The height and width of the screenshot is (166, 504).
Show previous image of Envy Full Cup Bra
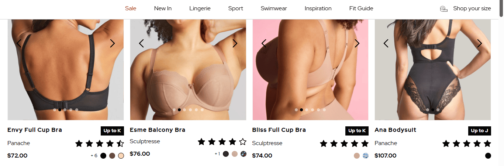[19, 43]
